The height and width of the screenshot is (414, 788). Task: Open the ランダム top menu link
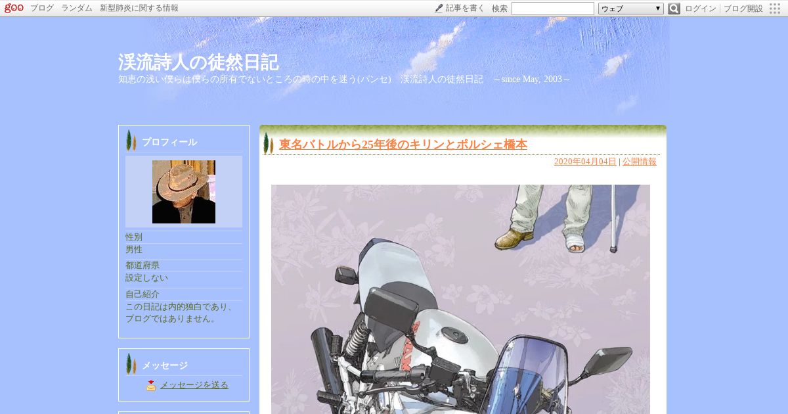click(77, 8)
